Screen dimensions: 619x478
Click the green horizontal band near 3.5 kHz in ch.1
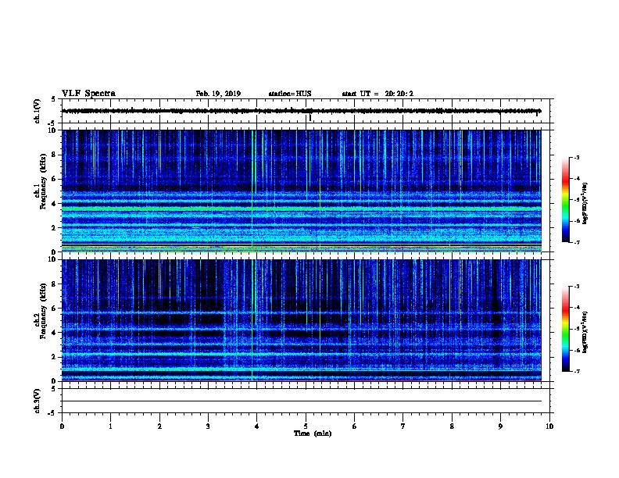click(302, 209)
